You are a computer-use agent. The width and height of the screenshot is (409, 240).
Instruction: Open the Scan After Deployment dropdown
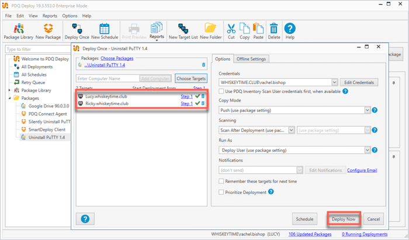point(292,130)
